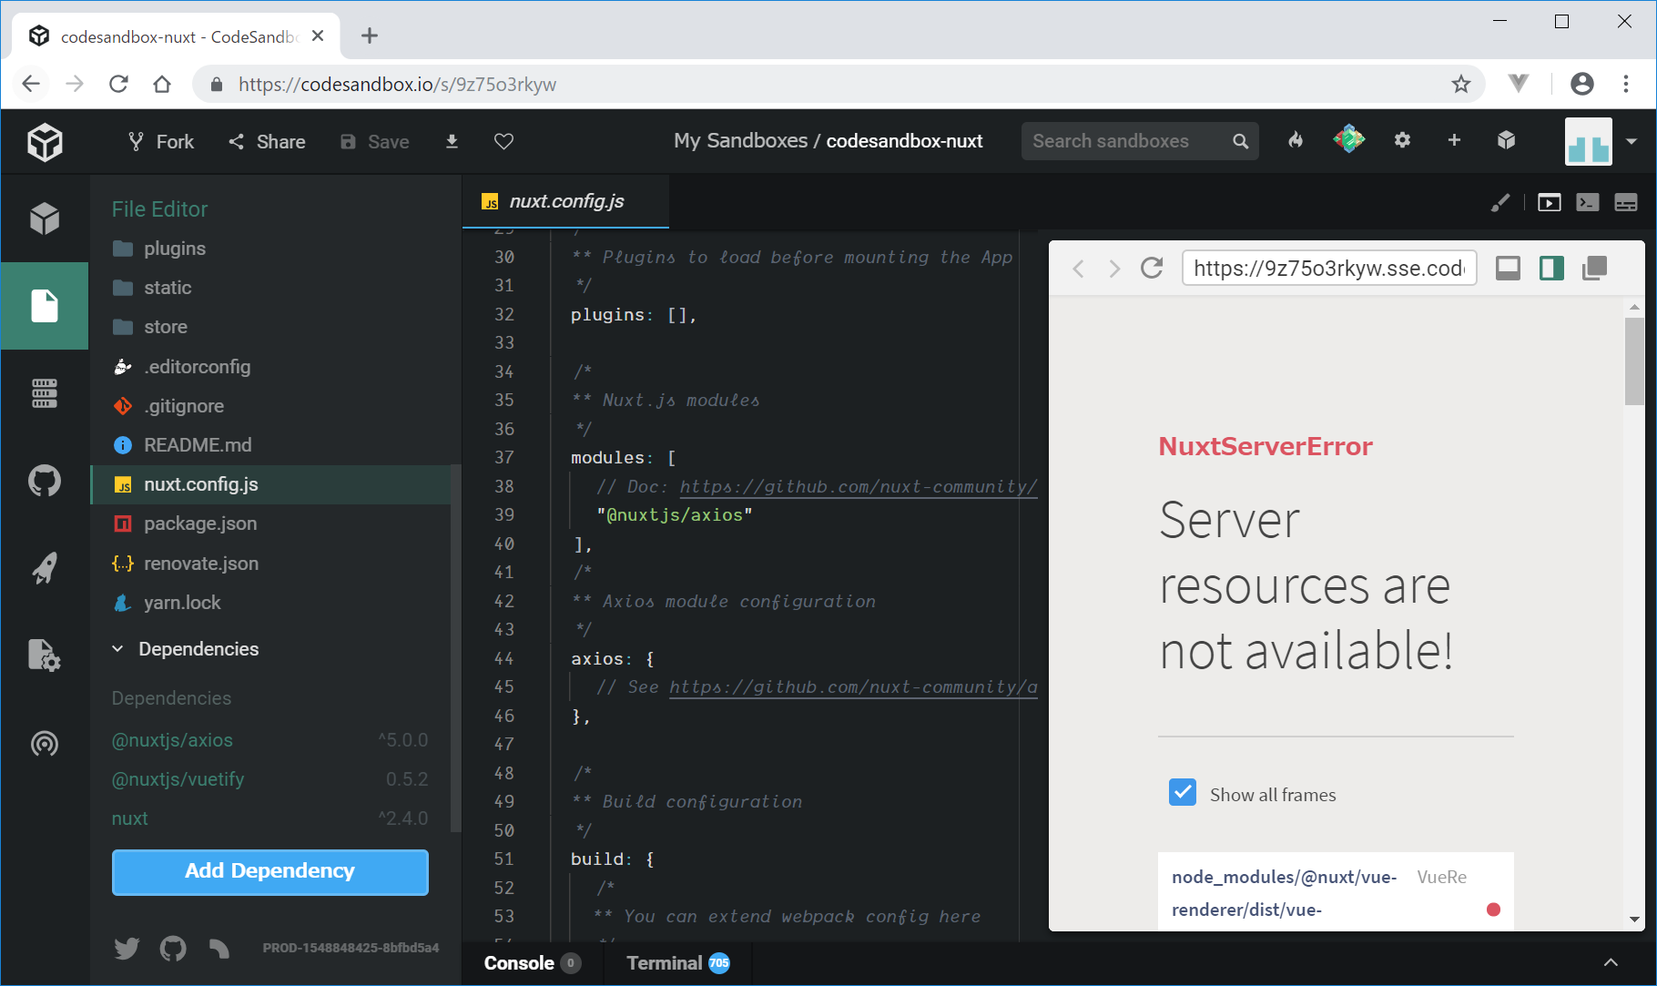Click the Add Dependency button
This screenshot has width=1657, height=986.
(269, 871)
